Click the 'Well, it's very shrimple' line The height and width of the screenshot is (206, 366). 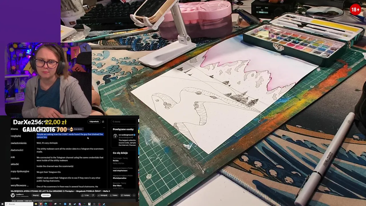coord(47,143)
